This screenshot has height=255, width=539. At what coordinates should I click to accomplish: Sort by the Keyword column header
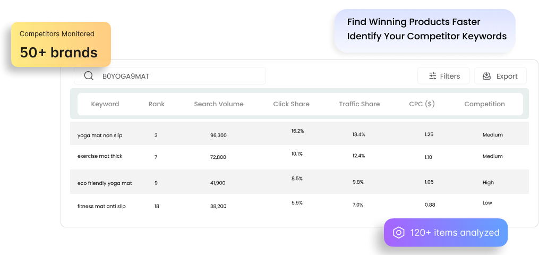105,104
